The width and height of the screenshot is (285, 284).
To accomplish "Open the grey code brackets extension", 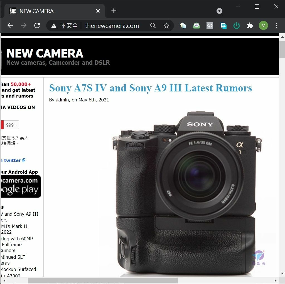I will [x=210, y=26].
